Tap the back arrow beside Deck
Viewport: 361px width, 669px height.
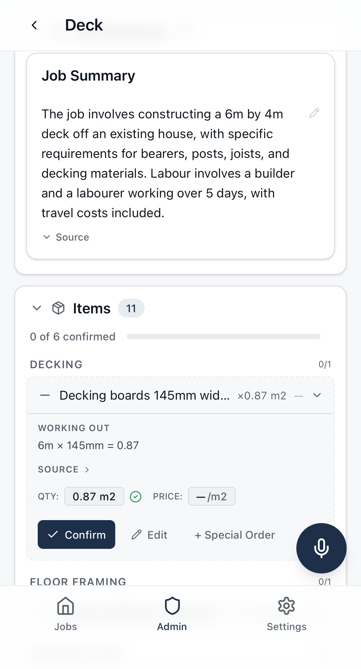34,25
